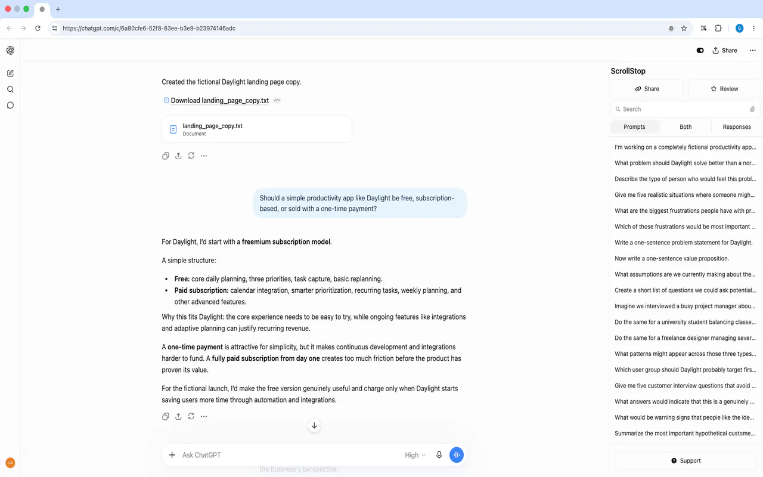Open Chrome's three-dot menu
This screenshot has width=763, height=477.
pyautogui.click(x=754, y=28)
